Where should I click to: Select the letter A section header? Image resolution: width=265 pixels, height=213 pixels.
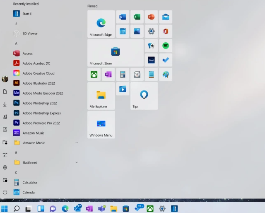coord(16,44)
